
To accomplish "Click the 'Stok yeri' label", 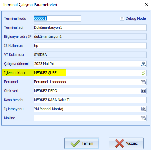I will tap(11, 91).
